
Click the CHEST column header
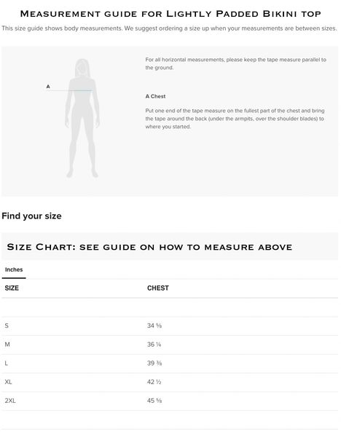tap(158, 288)
